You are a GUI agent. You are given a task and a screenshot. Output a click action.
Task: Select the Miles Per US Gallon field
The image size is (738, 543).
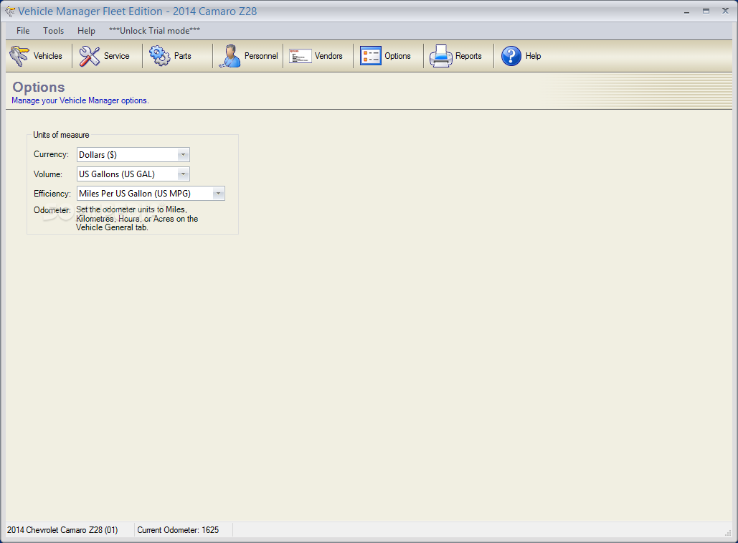[151, 194]
